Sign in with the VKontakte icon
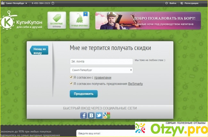This screenshot has height=137, width=208. click(x=92, y=116)
